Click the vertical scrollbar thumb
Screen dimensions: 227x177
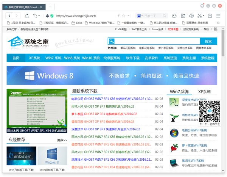(223, 43)
